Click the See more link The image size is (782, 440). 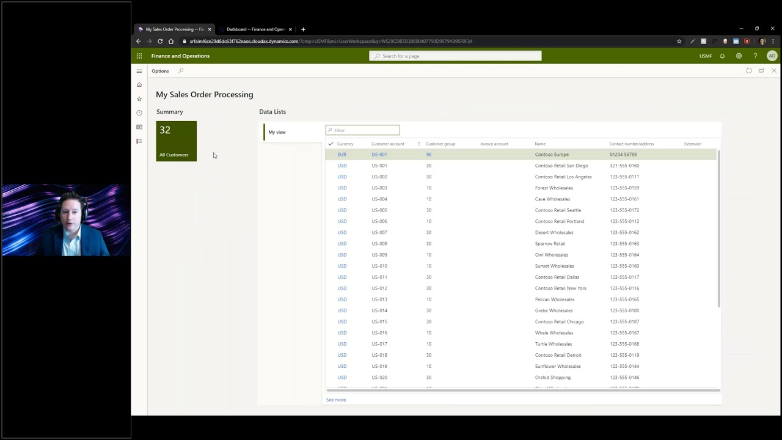pos(336,400)
